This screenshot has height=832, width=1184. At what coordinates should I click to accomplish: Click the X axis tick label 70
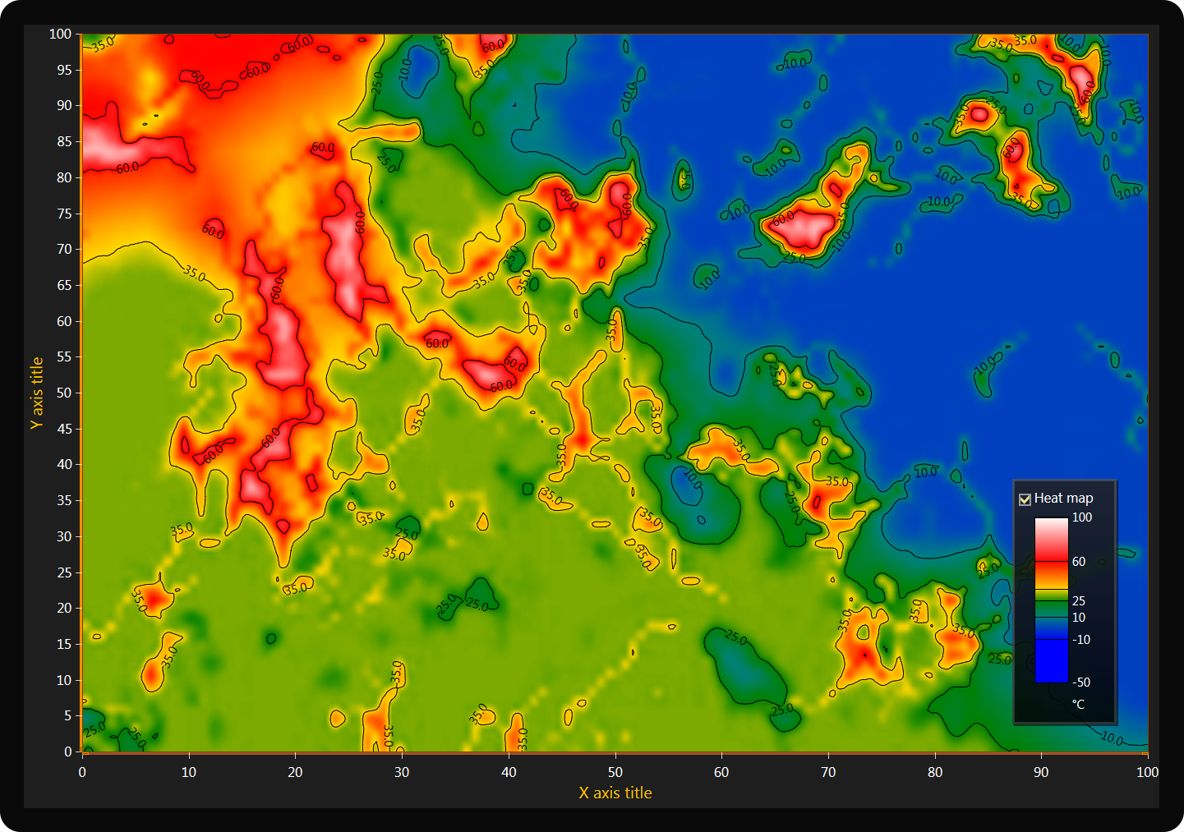pos(828,772)
